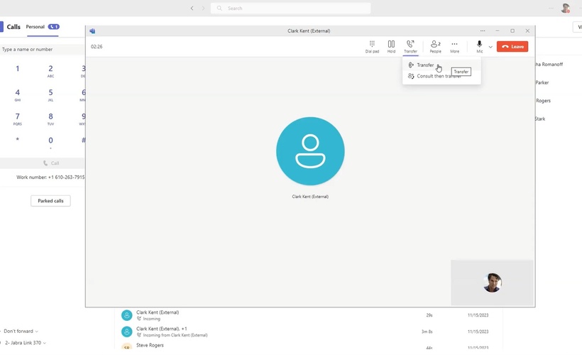Screen dimensions: 582x355
Task: Open call window title bar ellipsis menu
Action: pos(483,31)
